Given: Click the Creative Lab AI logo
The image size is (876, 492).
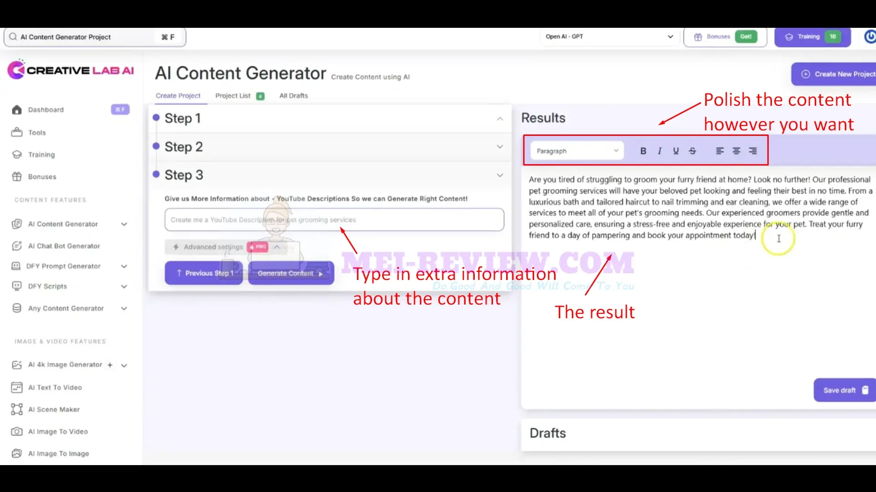Looking at the screenshot, I should (x=71, y=70).
